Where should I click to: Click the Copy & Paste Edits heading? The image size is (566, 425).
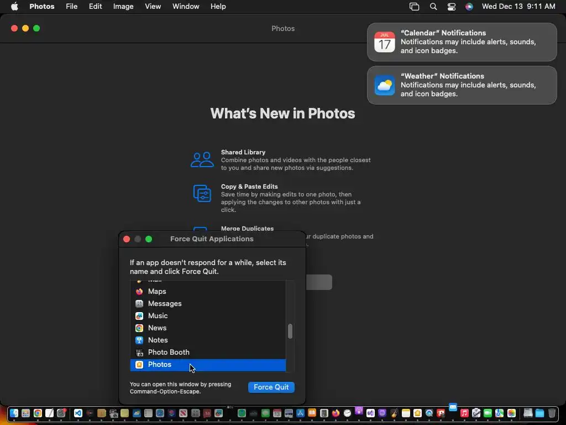[249, 186]
